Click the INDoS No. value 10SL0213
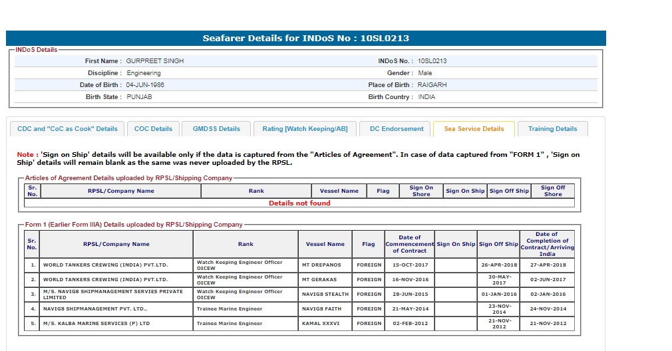Viewport: 672px width, 351px height. [432, 61]
